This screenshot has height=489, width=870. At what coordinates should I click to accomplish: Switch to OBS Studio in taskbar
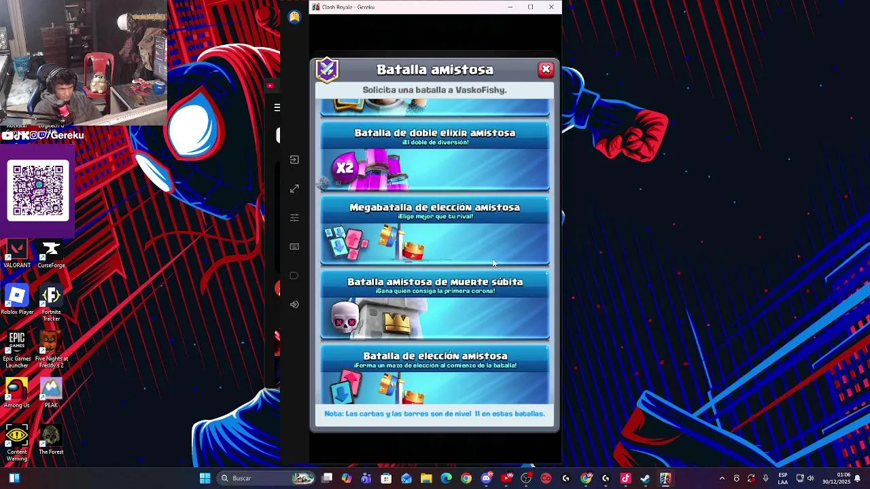526,478
